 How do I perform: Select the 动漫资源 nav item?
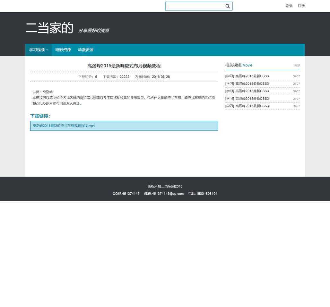tap(85, 50)
